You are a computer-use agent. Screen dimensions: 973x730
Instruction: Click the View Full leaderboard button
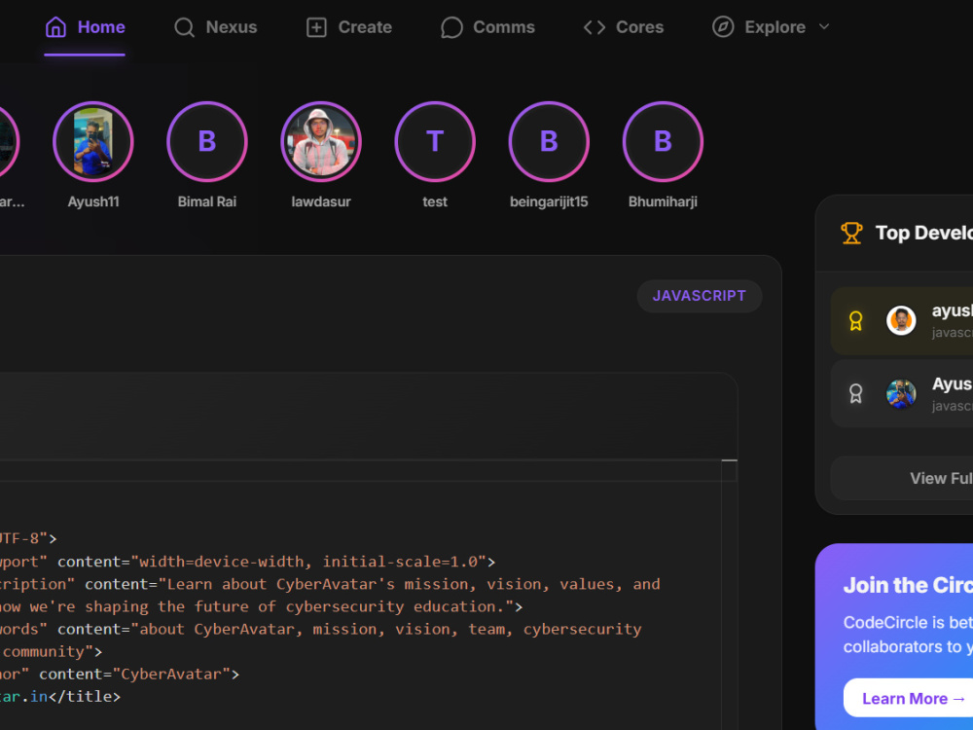[x=902, y=479]
